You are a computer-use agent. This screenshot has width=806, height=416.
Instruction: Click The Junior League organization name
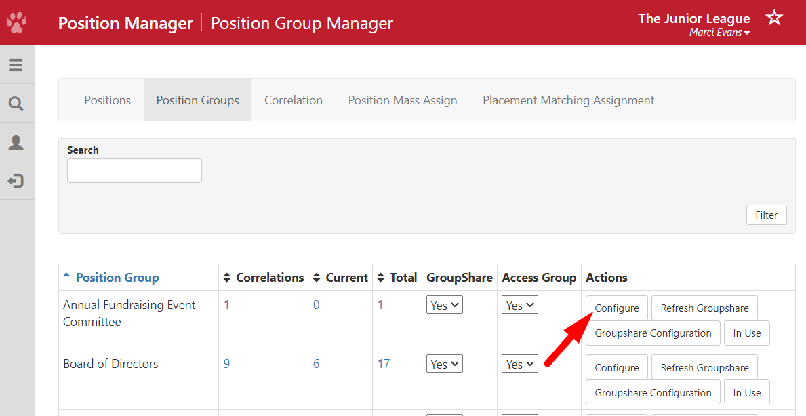pyautogui.click(x=694, y=18)
